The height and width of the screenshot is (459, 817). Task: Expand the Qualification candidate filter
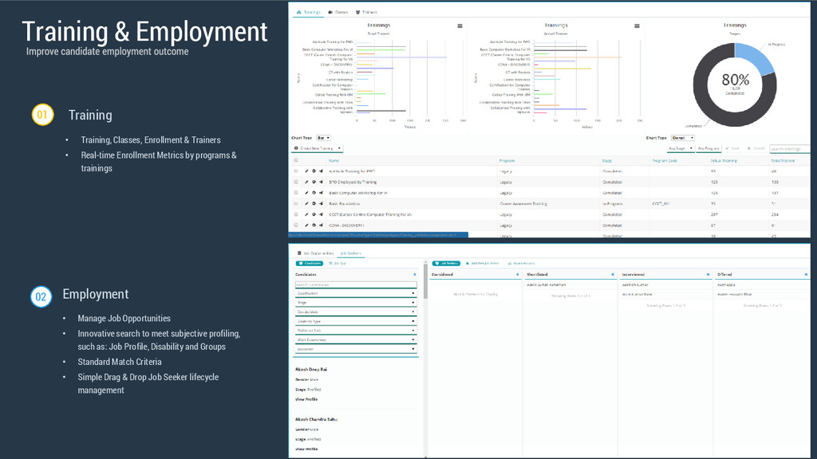[356, 293]
